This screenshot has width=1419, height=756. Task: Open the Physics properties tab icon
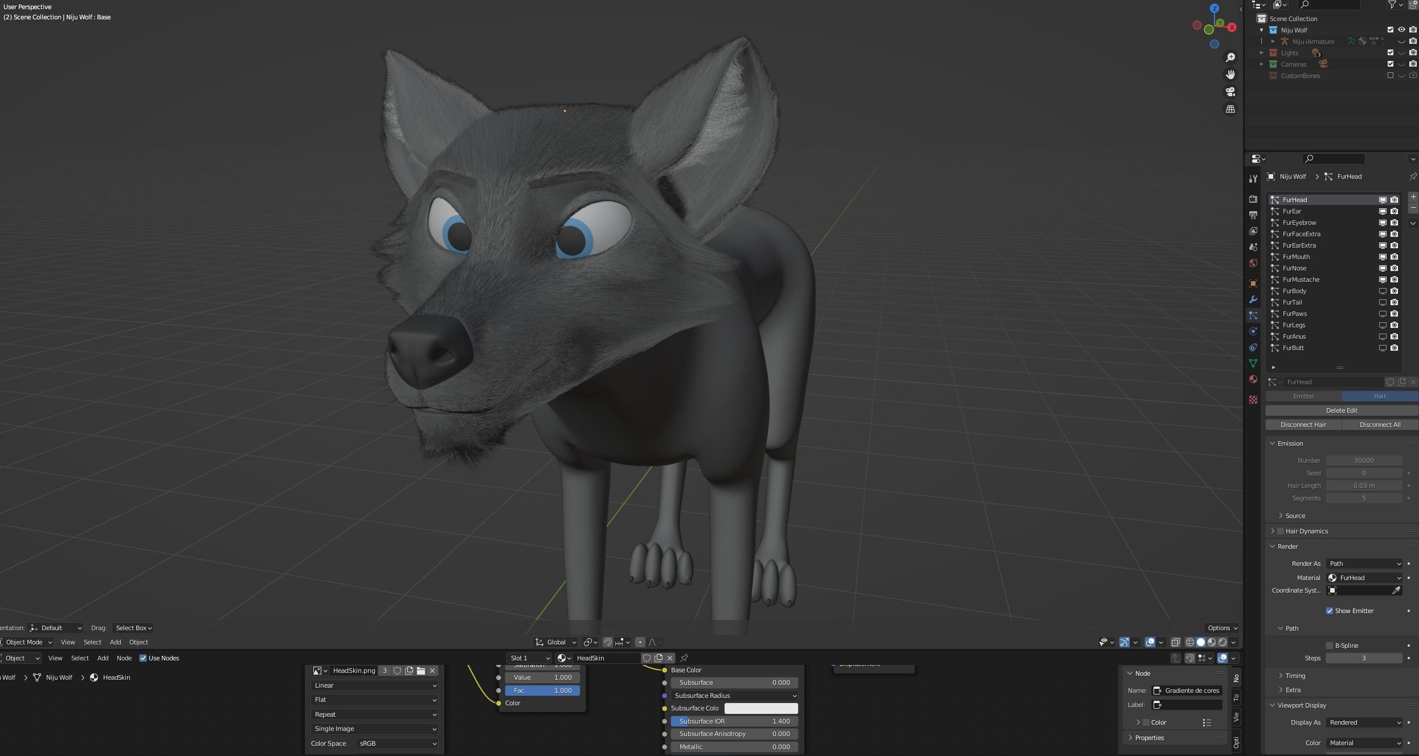tap(1253, 331)
